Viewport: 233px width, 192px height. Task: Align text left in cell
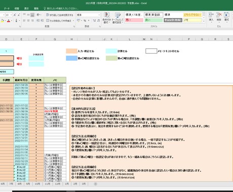[x=24, y=21]
